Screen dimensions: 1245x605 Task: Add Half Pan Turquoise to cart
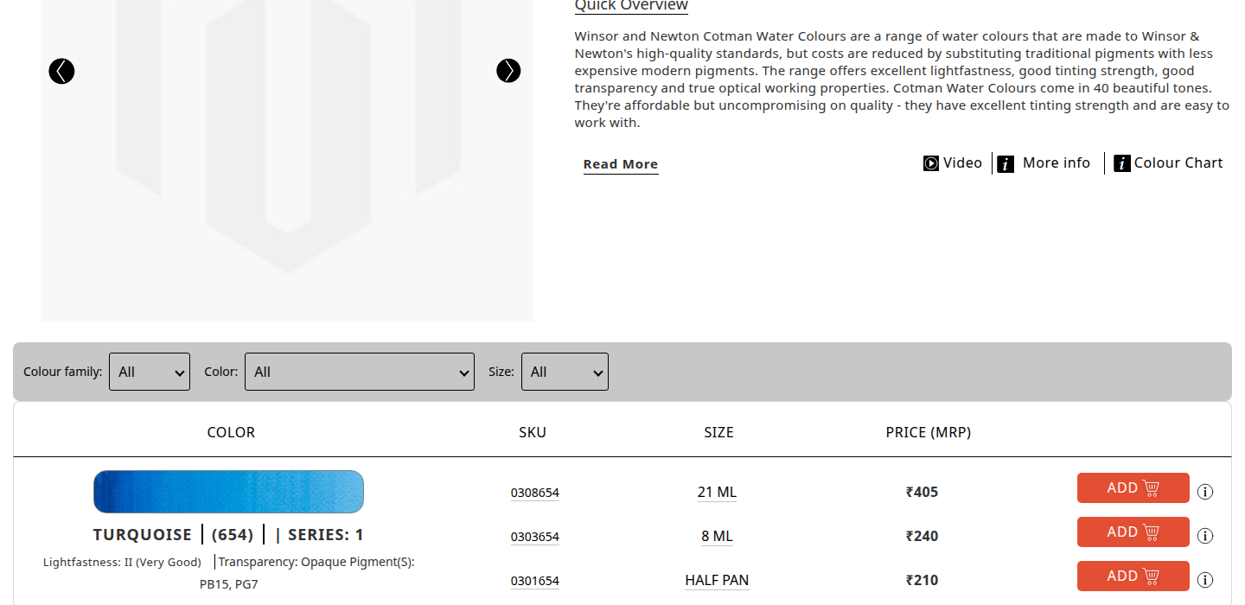pos(1133,576)
